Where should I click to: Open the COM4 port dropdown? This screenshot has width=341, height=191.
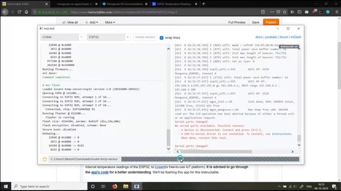pyautogui.click(x=62, y=37)
